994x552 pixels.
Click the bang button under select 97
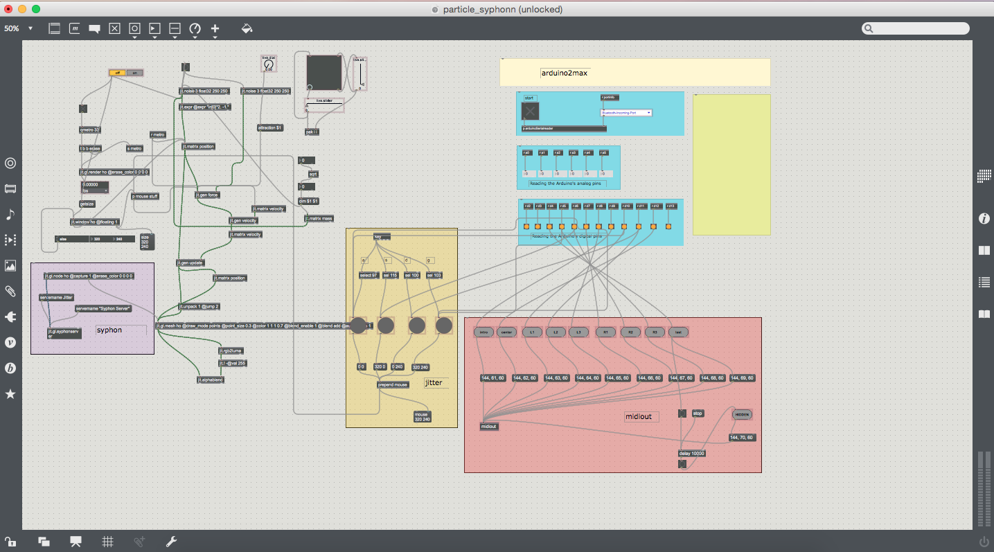[x=358, y=326]
